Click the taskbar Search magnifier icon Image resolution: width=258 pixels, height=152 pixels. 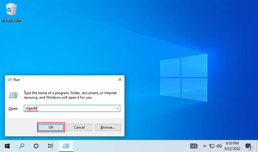pos(22,146)
